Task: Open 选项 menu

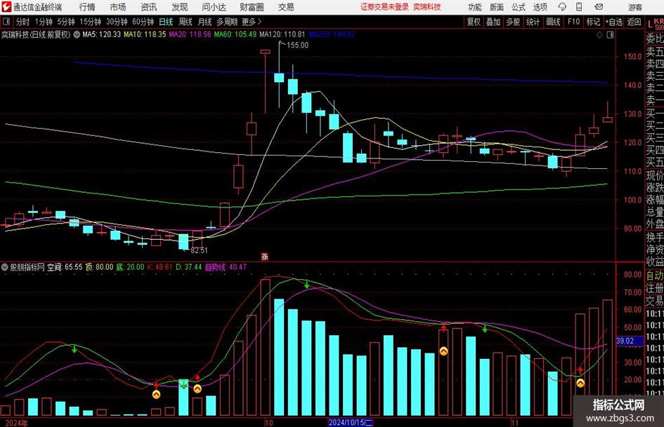Action: pyautogui.click(x=540, y=7)
